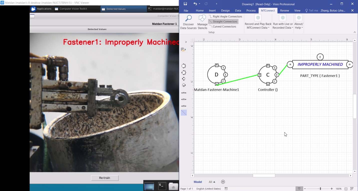
Task: Enable the Straight Connectors option
Action: tap(223, 21)
